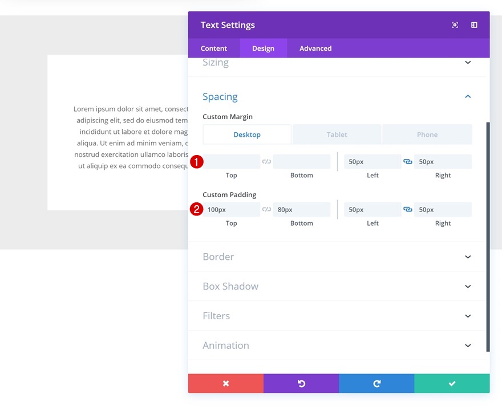This screenshot has height=407, width=502.
Task: Unlink the left and right margin chain icon
Action: (407, 161)
